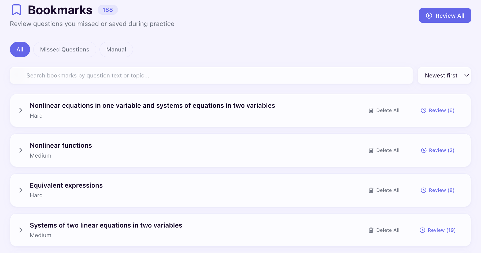Expand the Nonlinear functions bookmark card
481x253 pixels.
21,150
